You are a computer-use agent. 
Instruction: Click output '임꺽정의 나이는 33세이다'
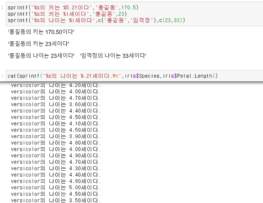click(x=113, y=56)
